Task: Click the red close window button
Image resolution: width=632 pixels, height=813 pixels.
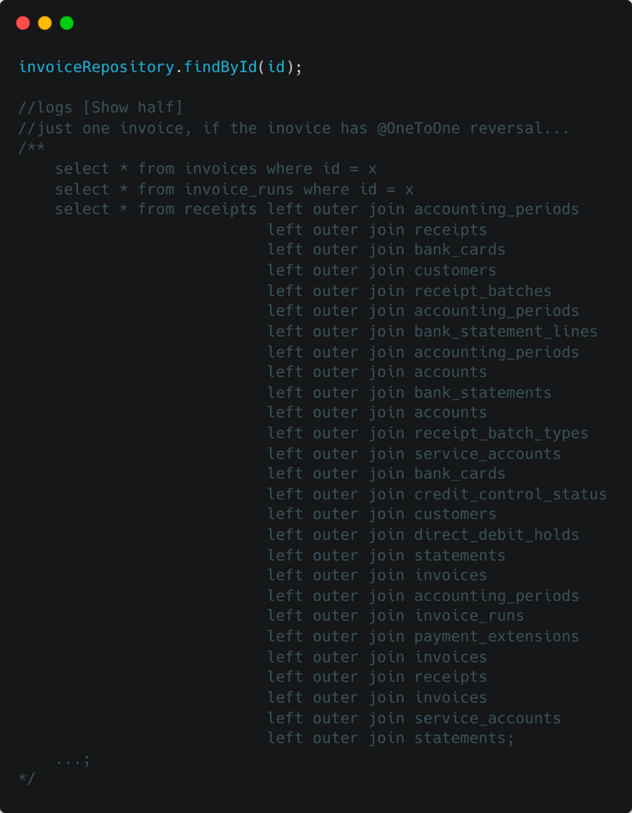Action: point(23,23)
